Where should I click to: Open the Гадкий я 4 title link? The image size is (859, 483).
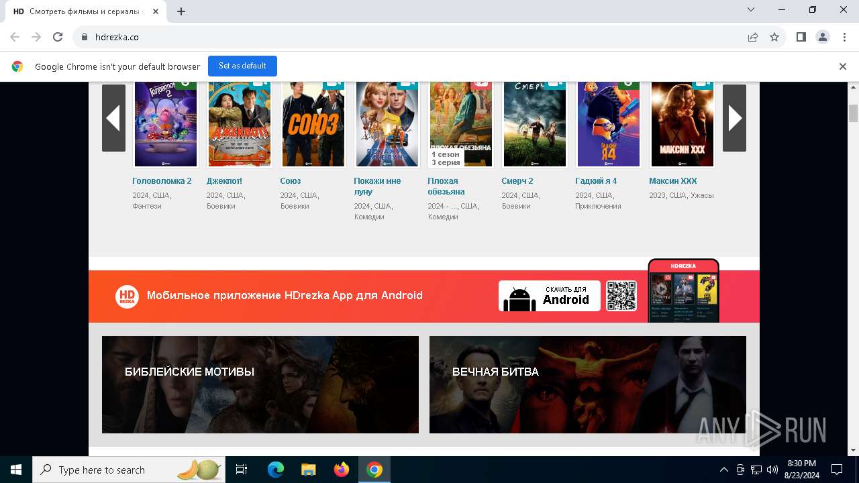pos(596,181)
